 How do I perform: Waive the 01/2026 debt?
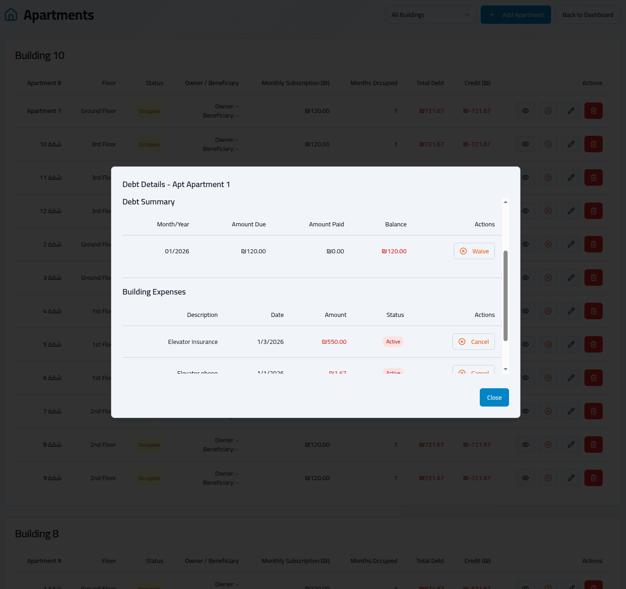pyautogui.click(x=474, y=251)
